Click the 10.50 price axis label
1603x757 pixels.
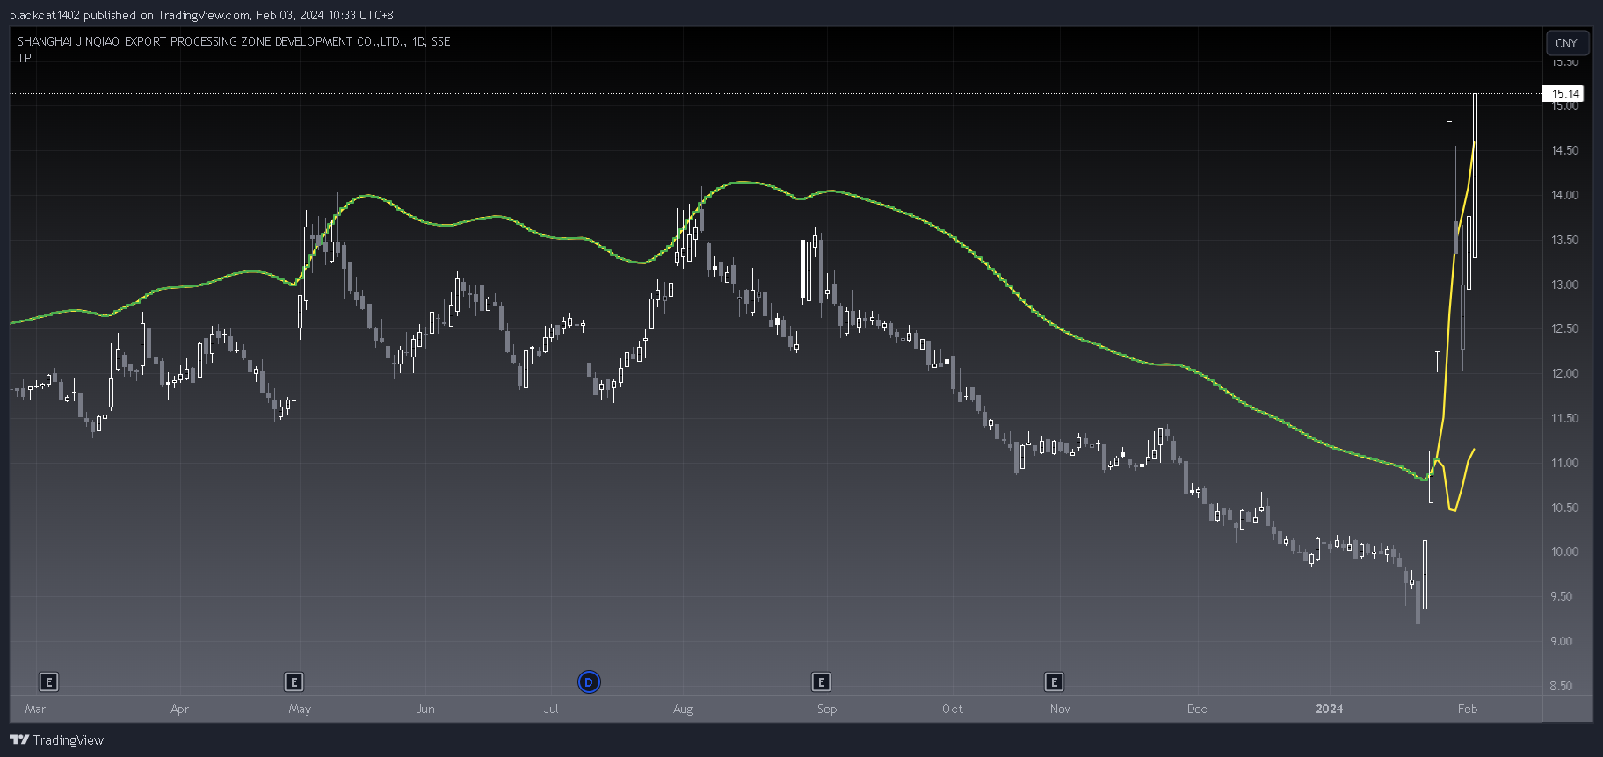pyautogui.click(x=1564, y=508)
